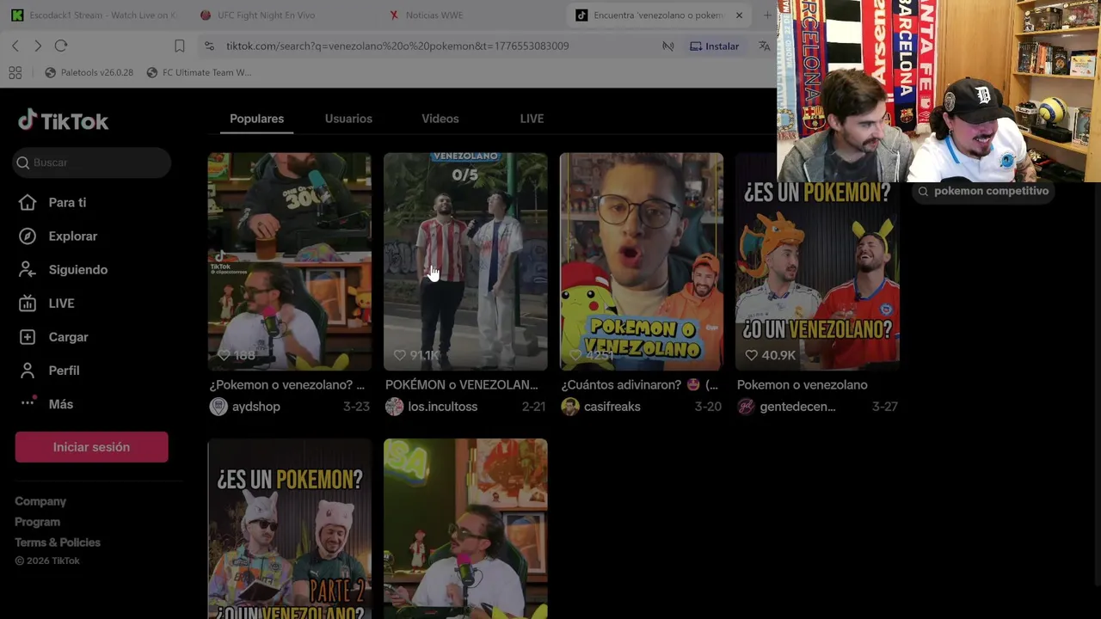The width and height of the screenshot is (1101, 619).
Task: Click 'Pokemon o venezolano' gentedecen title
Action: point(803,385)
